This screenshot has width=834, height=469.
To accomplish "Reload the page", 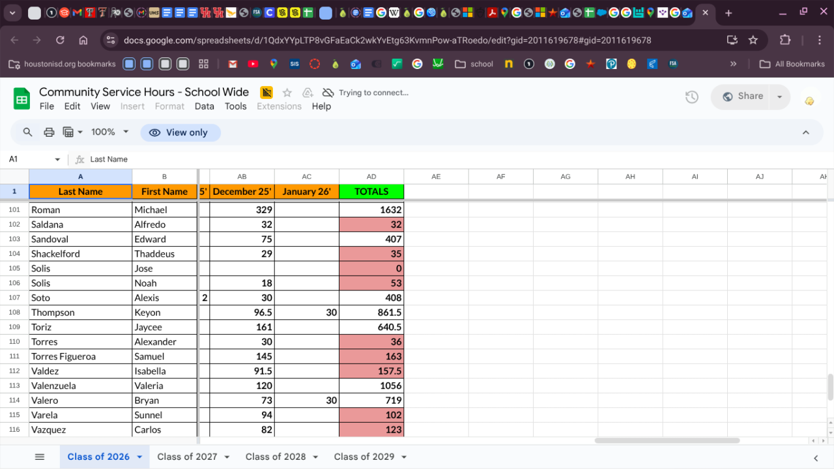I will (60, 40).
